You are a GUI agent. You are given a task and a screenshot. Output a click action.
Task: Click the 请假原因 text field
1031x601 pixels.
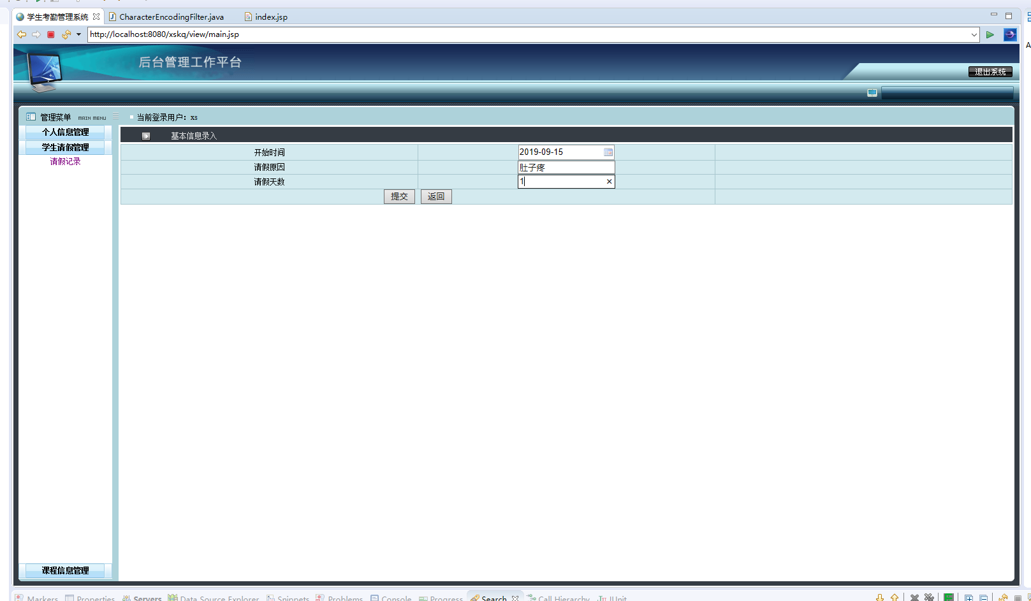[566, 167]
